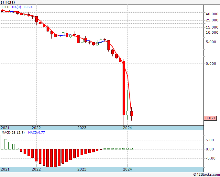Click the 0.00 MACD axis label
This screenshot has height=177, width=220.
coord(210,149)
